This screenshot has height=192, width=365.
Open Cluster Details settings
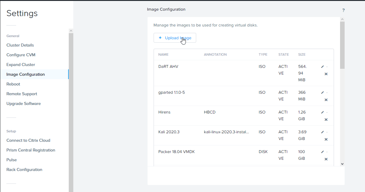[20, 45]
